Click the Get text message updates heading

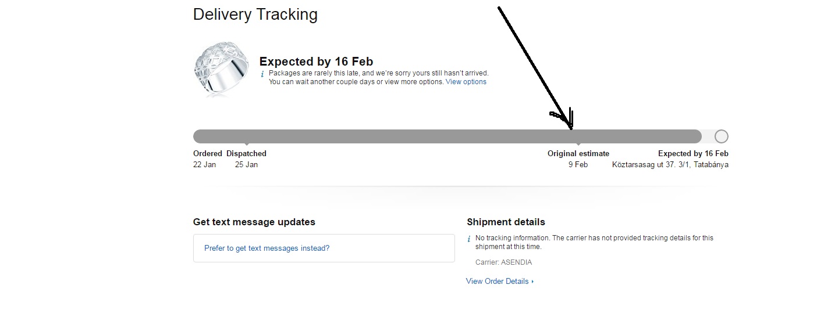(x=254, y=222)
